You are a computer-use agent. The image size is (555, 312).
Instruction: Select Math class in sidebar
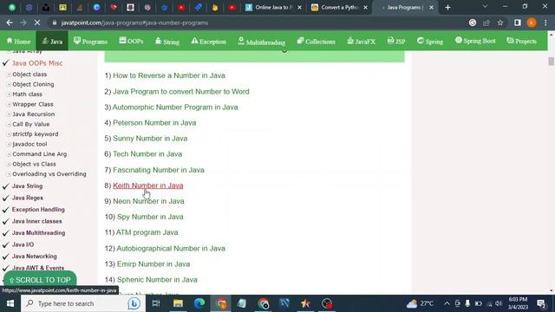[x=27, y=94]
